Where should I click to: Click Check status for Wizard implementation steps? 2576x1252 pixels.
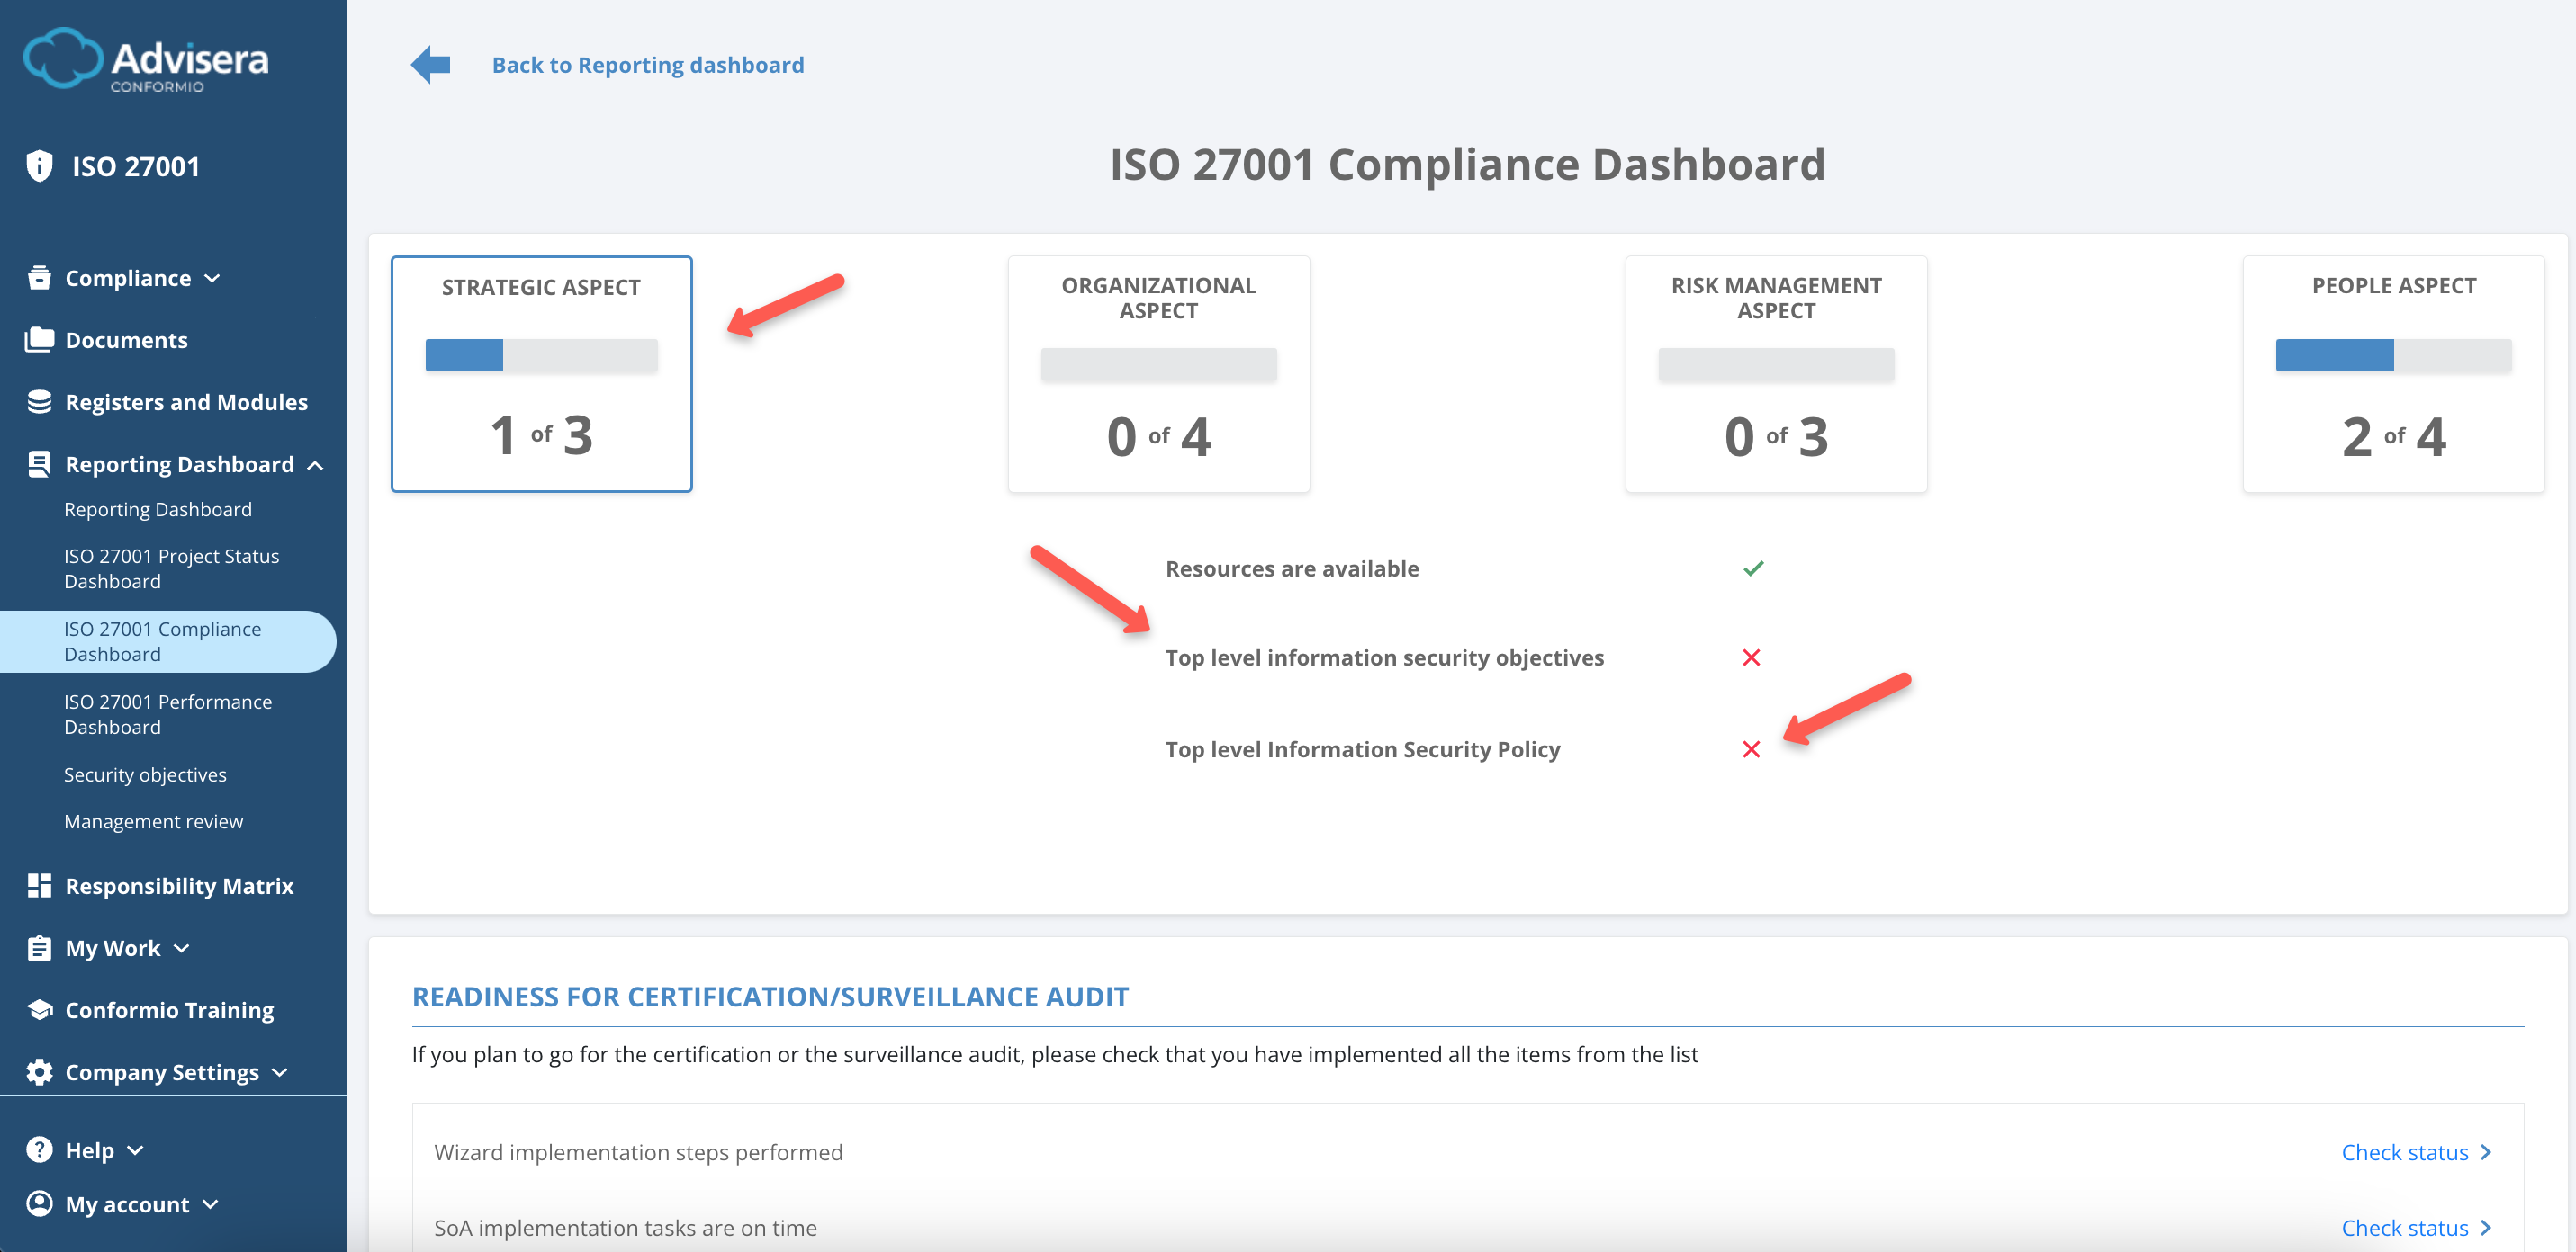[x=2406, y=1151]
